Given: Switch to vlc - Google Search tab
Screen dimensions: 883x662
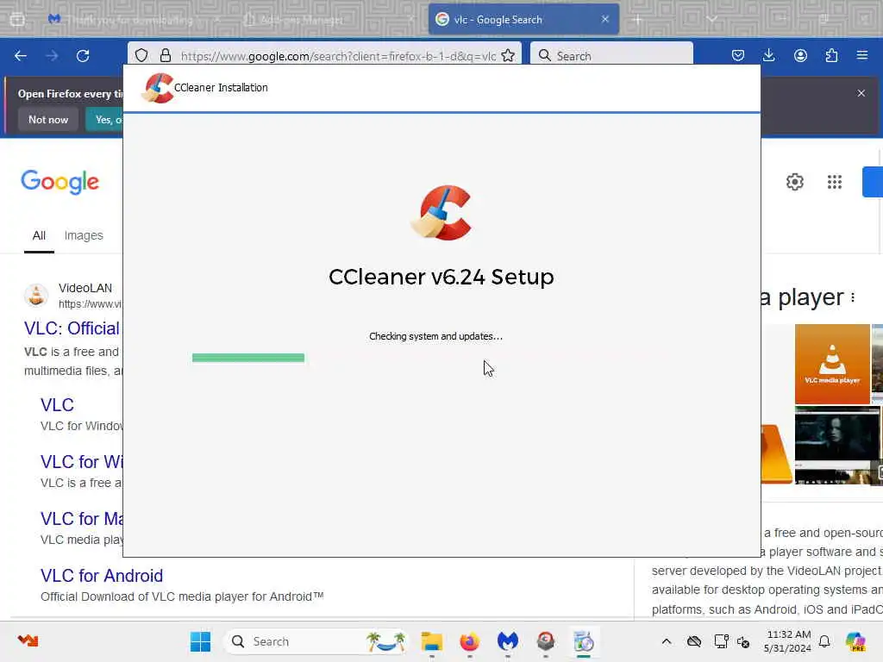Looking at the screenshot, I should point(523,19).
